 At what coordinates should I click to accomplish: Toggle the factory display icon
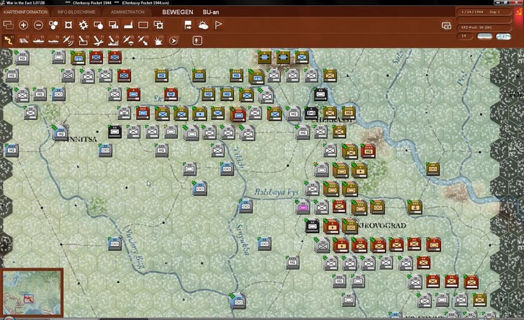coord(128,25)
